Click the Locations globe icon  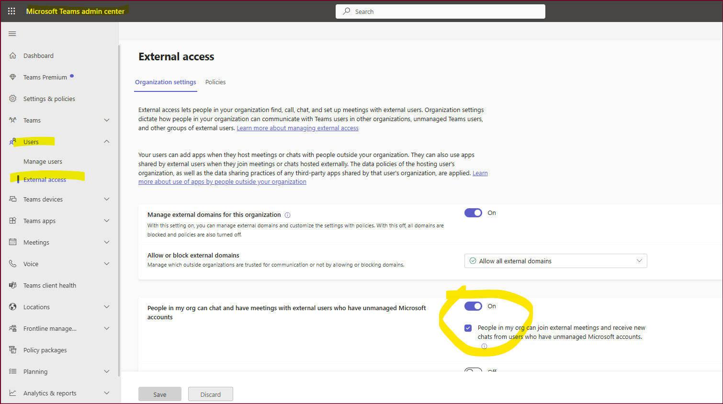13,307
